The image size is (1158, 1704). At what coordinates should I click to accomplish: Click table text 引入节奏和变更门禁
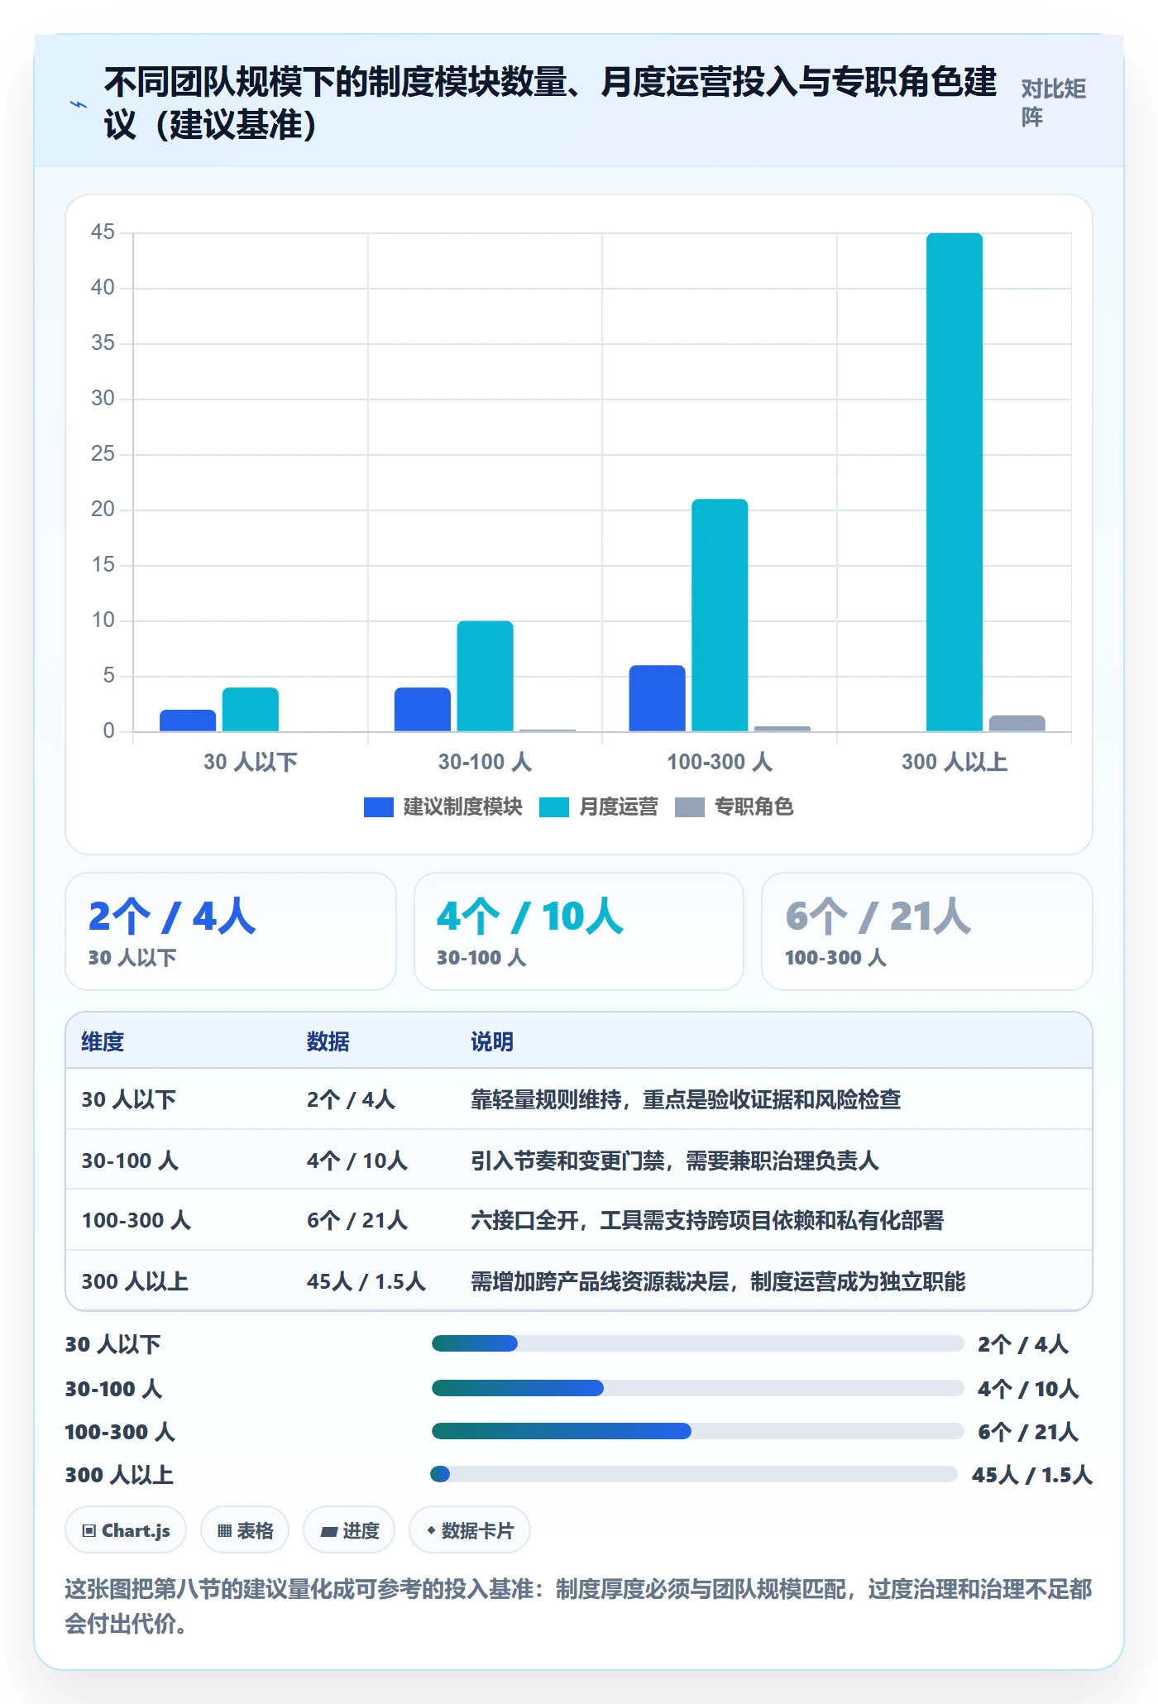[567, 1161]
